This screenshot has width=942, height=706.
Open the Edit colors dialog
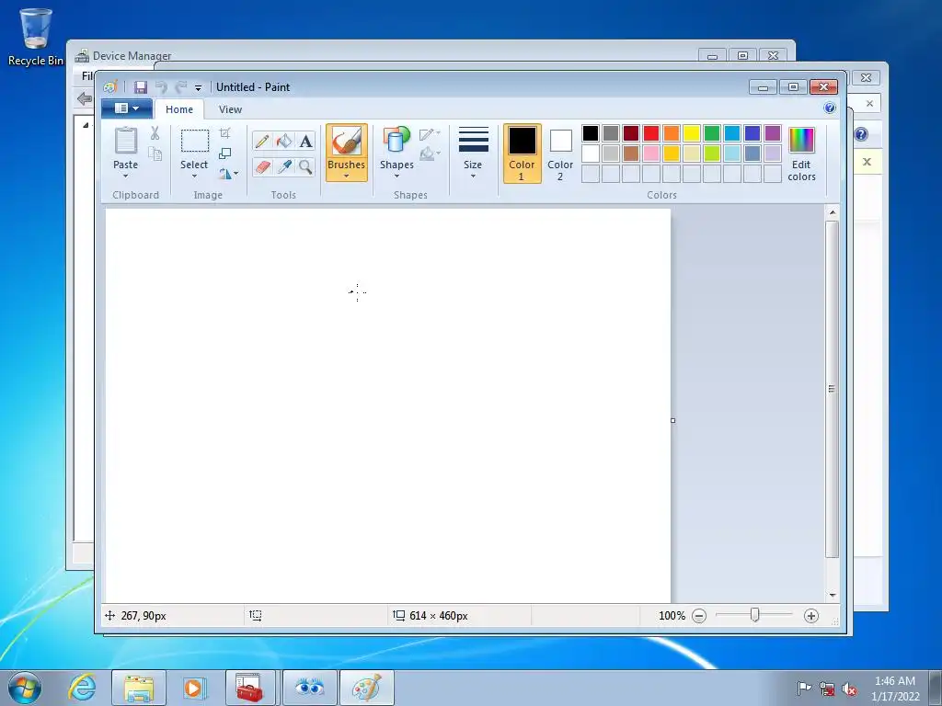click(x=801, y=154)
